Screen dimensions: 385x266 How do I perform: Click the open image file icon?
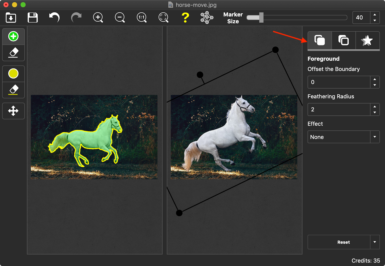11,17
